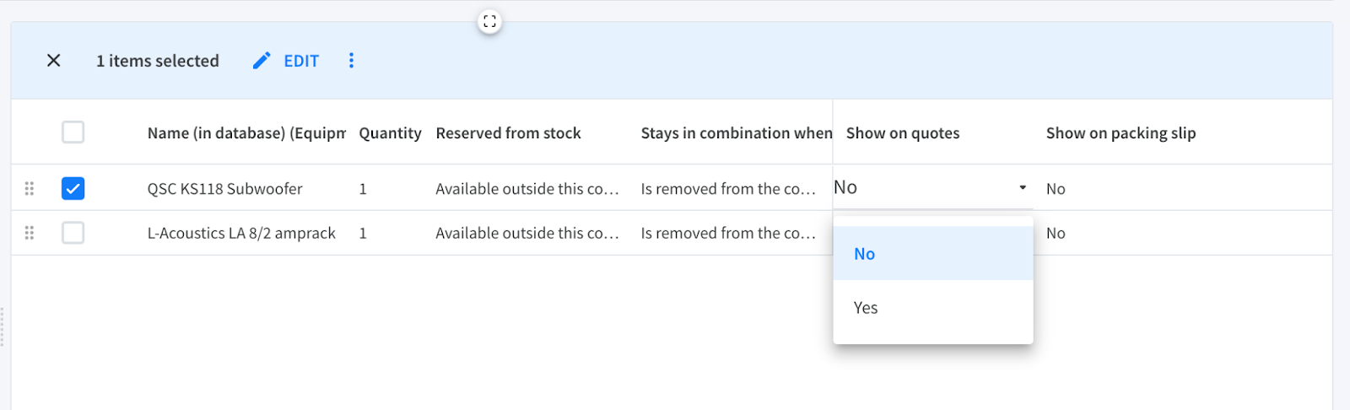Click the left edge panel resize handle

tap(3, 326)
